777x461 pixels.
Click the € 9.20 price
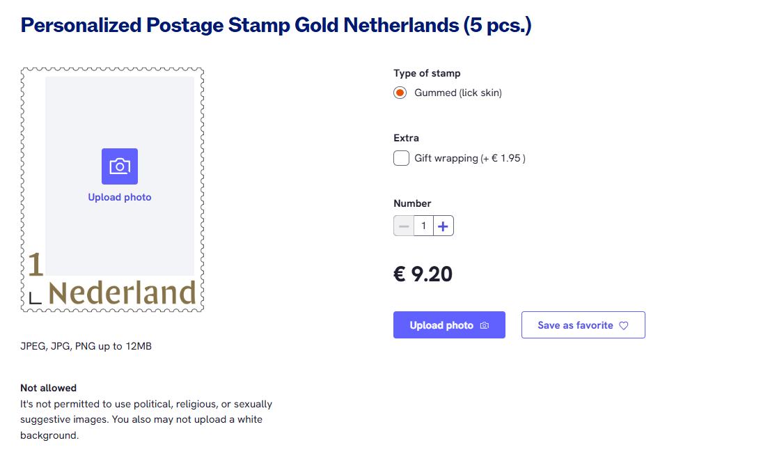pyautogui.click(x=423, y=274)
